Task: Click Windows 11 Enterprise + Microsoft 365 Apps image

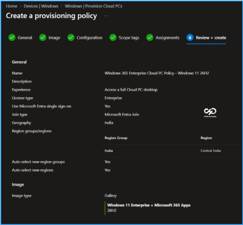Action: [149, 205]
